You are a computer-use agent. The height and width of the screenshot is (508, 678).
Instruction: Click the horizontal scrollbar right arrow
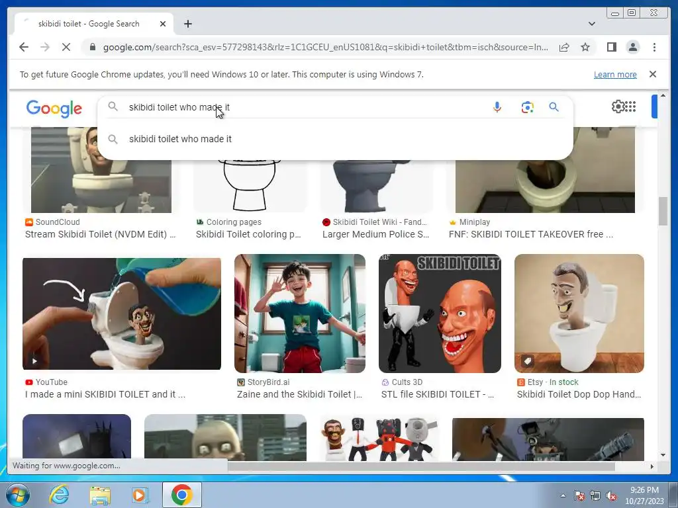[652, 466]
